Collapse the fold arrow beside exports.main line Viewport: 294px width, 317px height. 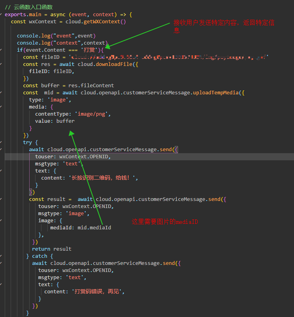pos(1,15)
